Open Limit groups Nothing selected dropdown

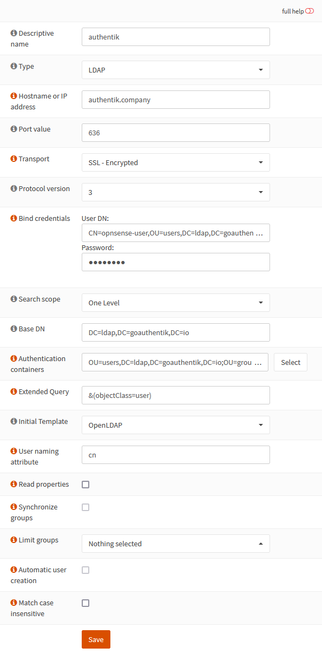(x=176, y=544)
